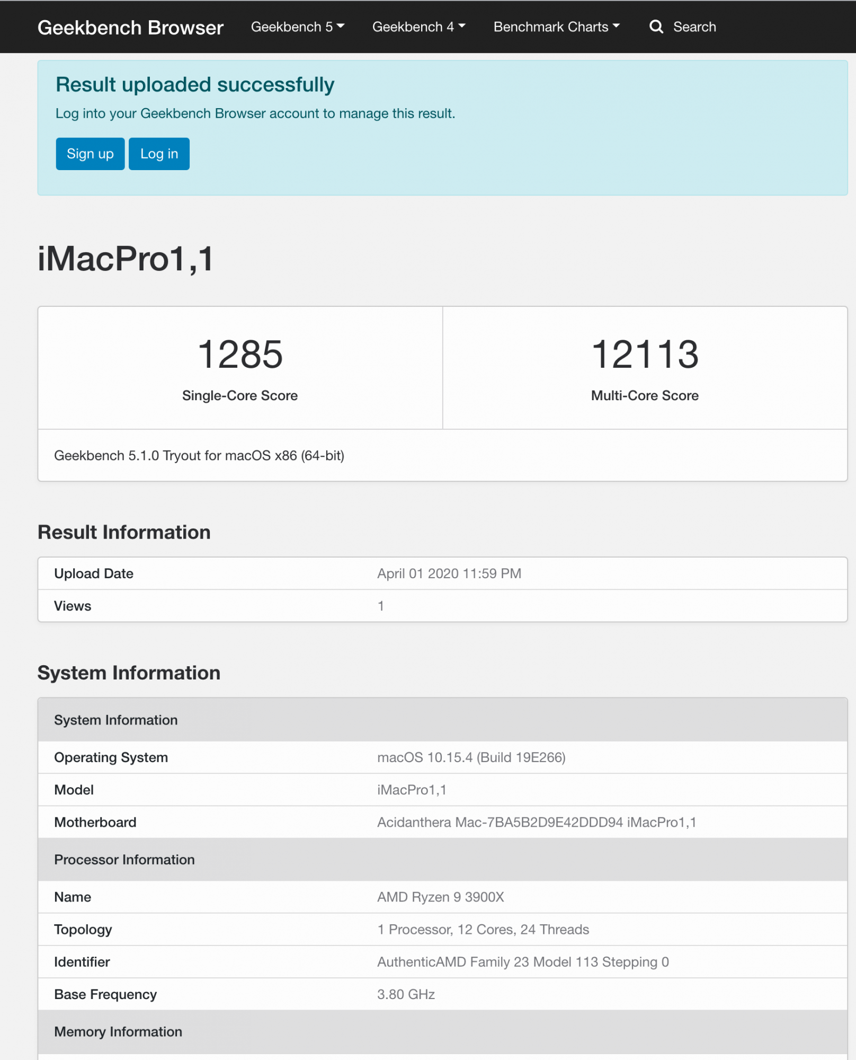Click the Result uploaded successfully heading
This screenshot has height=1060, width=856.
coord(195,85)
